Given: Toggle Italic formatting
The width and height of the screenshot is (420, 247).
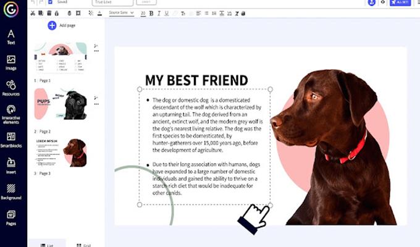Looking at the screenshot, I should [159, 13].
